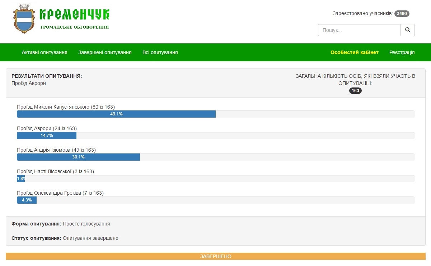Image resolution: width=431 pixels, height=266 pixels.
Task: Click the Реєстрація link
Action: [x=402, y=52]
